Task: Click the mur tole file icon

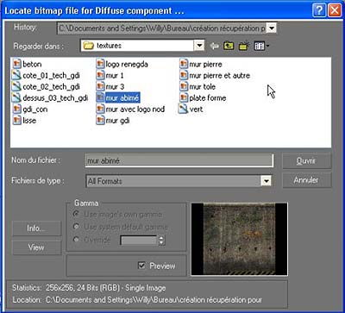Action: pyautogui.click(x=184, y=86)
